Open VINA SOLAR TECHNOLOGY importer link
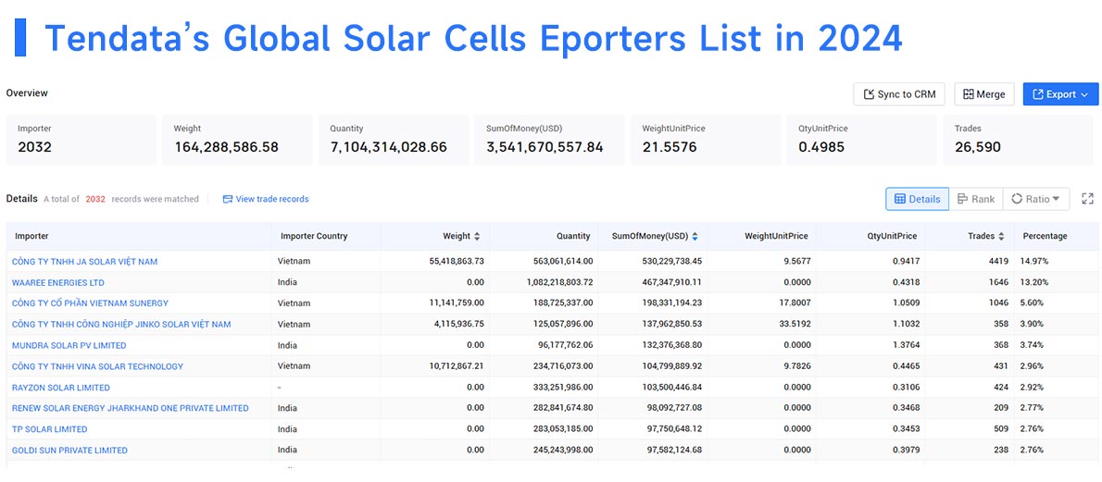The height and width of the screenshot is (482, 1102). (97, 366)
